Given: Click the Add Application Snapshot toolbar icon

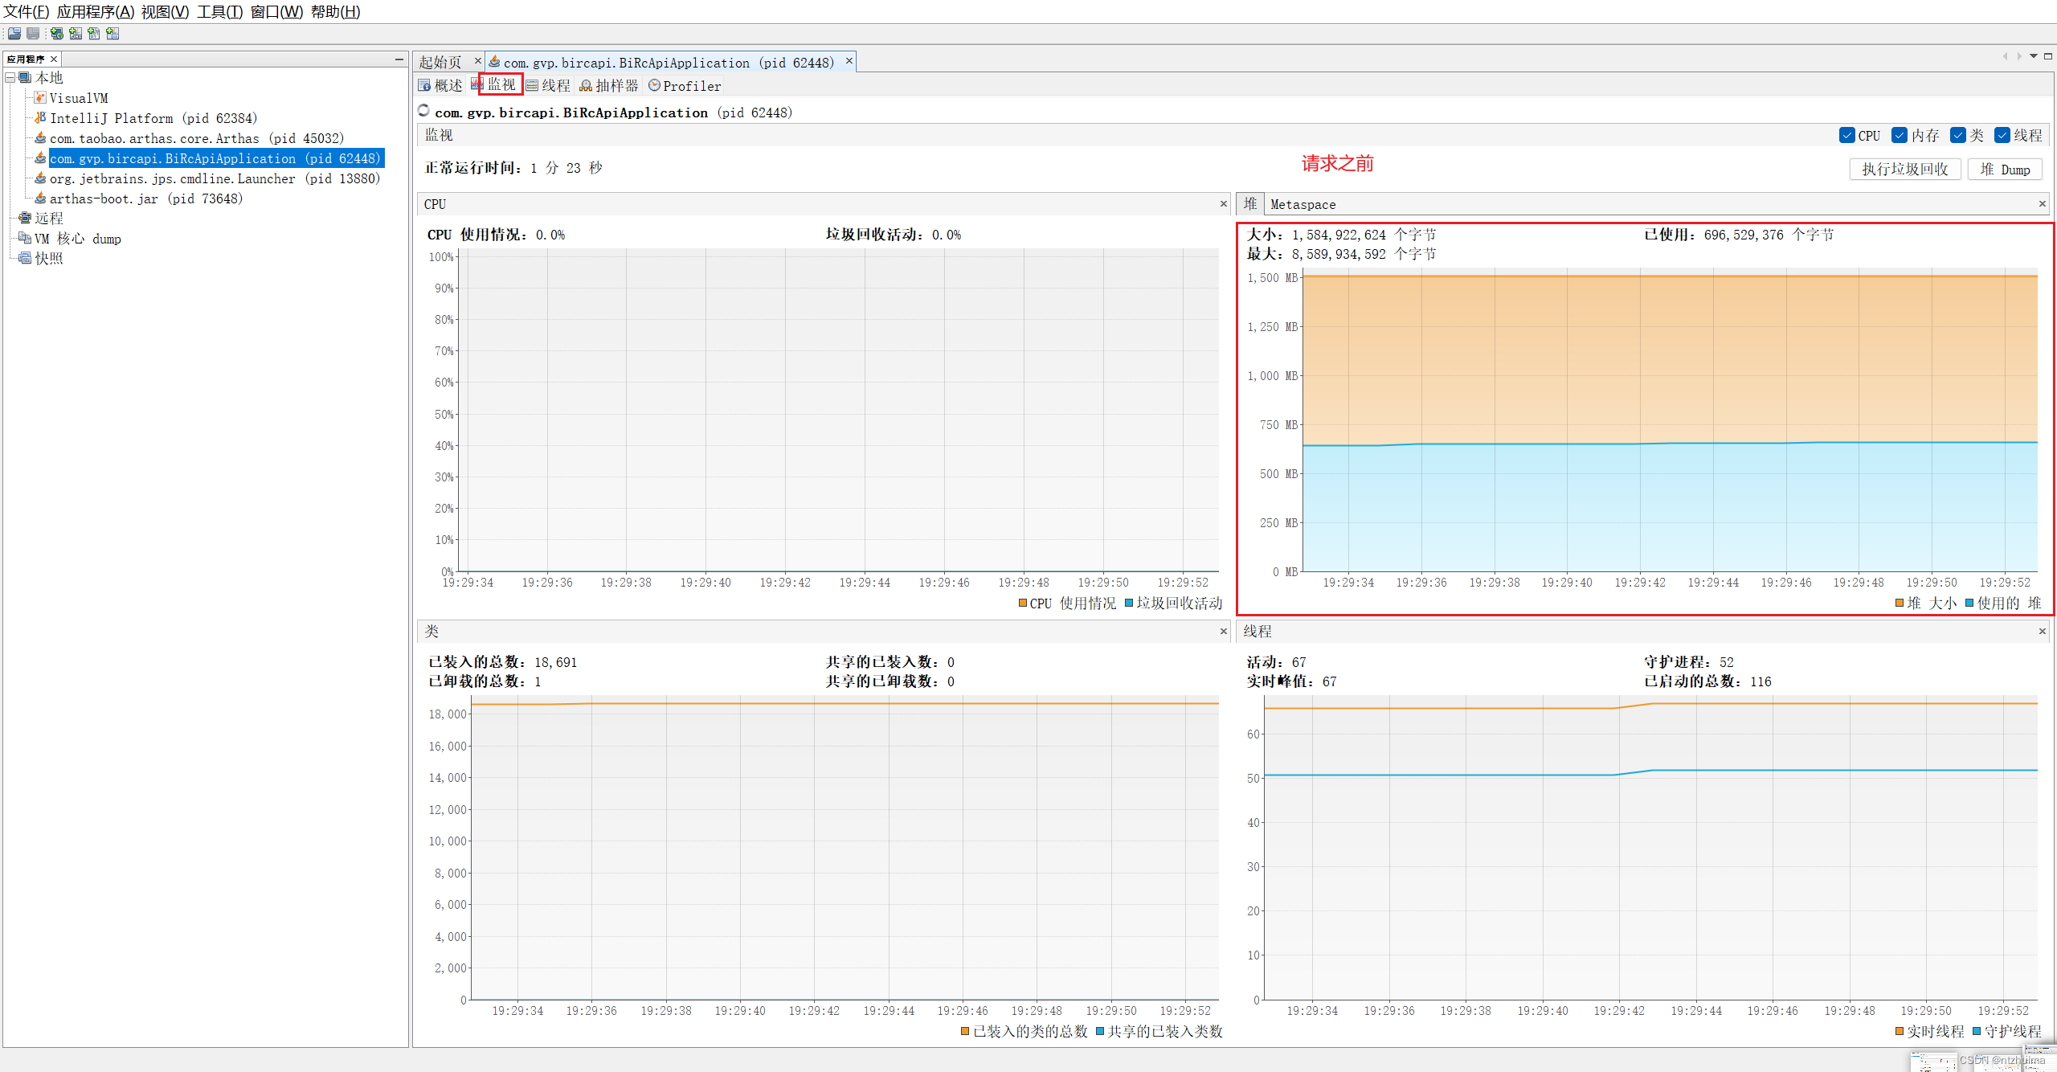Looking at the screenshot, I should (x=112, y=34).
